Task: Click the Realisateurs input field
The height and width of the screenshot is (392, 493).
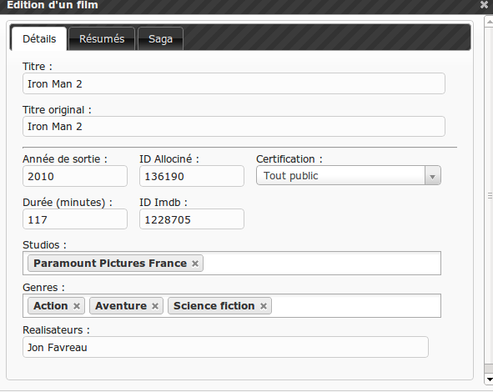Action: tap(225, 347)
